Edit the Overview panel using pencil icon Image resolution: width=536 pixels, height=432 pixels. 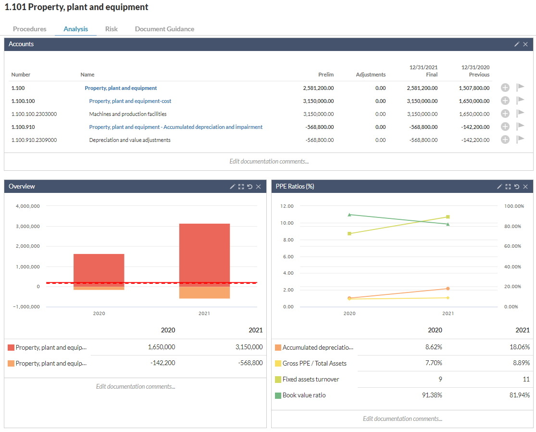point(233,187)
